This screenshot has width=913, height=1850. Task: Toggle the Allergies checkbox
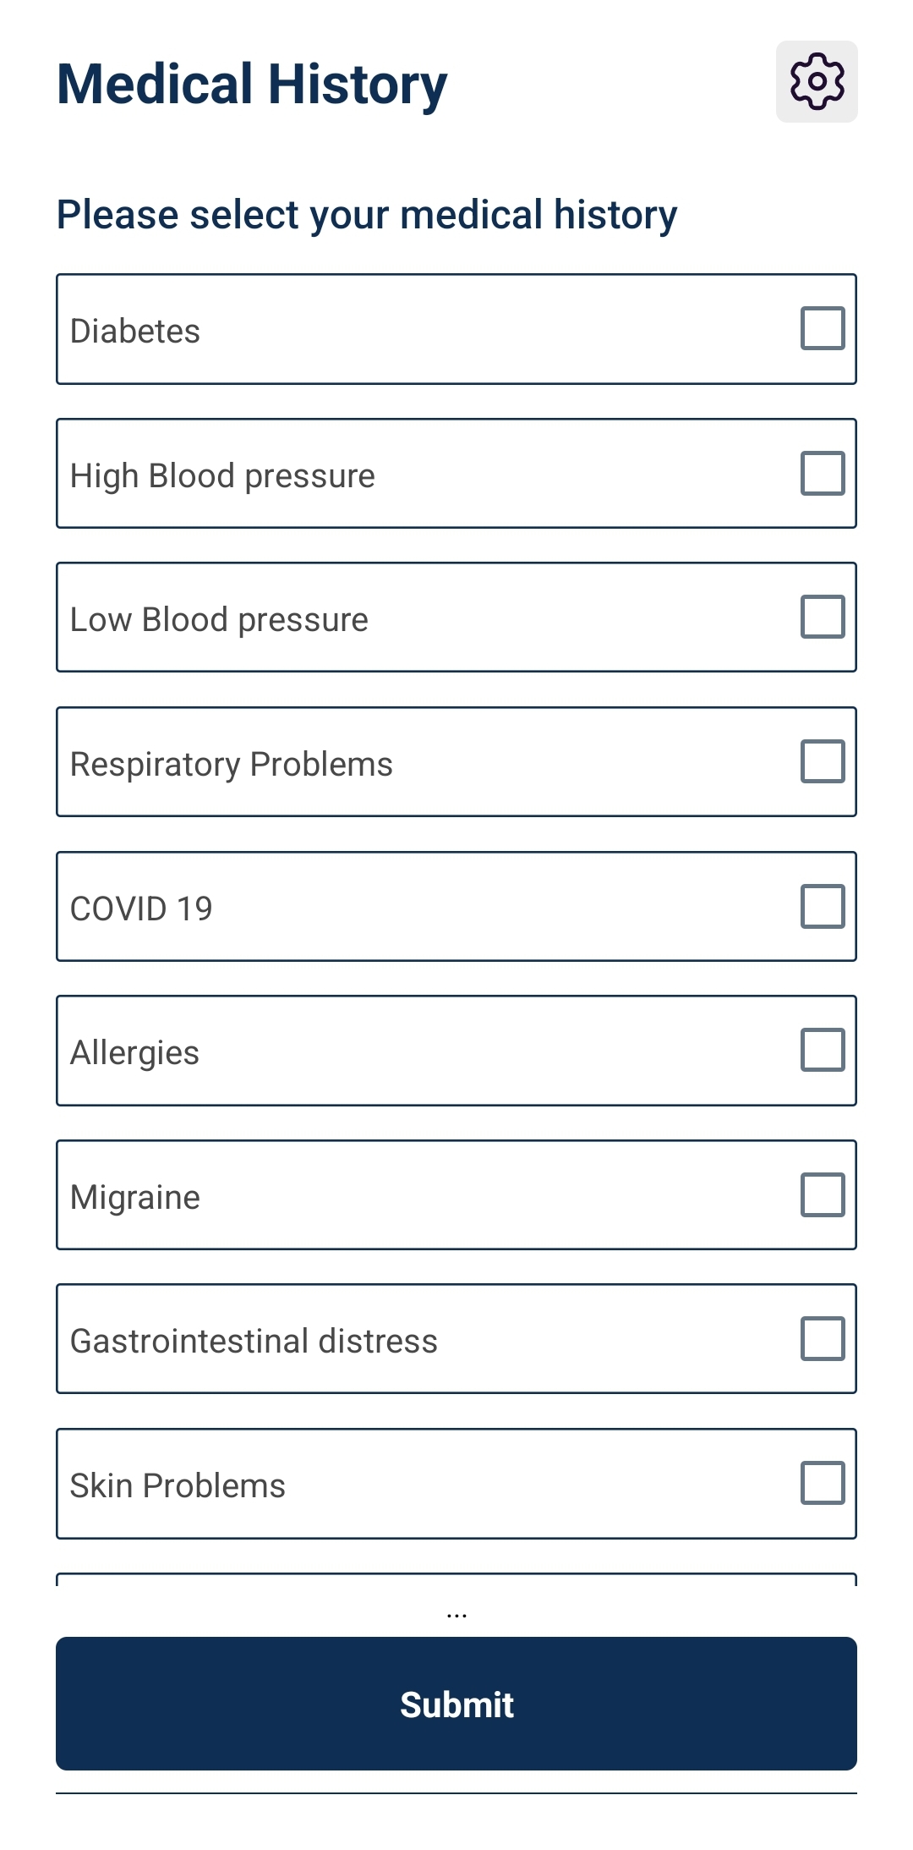click(823, 1050)
